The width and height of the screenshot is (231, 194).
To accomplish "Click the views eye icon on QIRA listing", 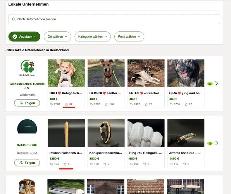I will (x=171, y=104).
